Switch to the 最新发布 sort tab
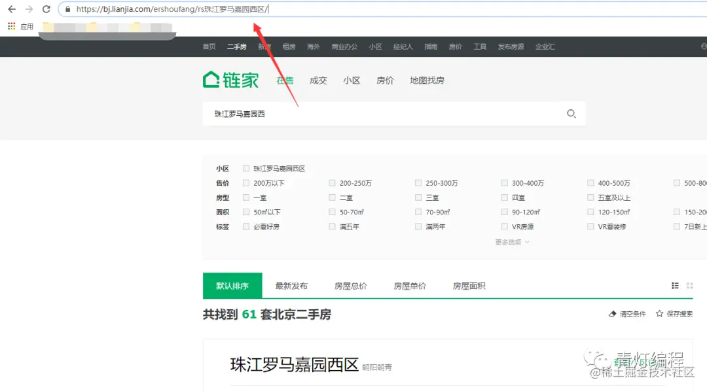The width and height of the screenshot is (707, 391). click(292, 286)
